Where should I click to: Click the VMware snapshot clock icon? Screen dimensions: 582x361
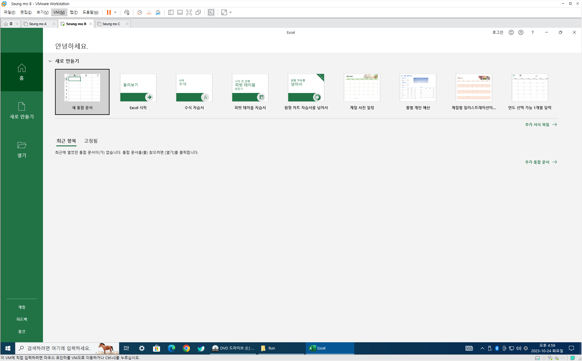pyautogui.click(x=139, y=12)
